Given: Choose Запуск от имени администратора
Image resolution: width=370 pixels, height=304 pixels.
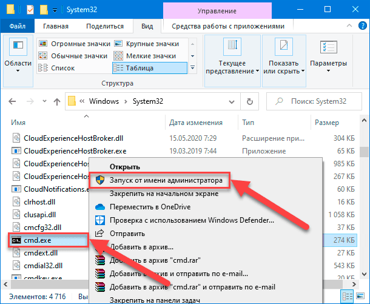Looking at the screenshot, I should coord(205,180).
